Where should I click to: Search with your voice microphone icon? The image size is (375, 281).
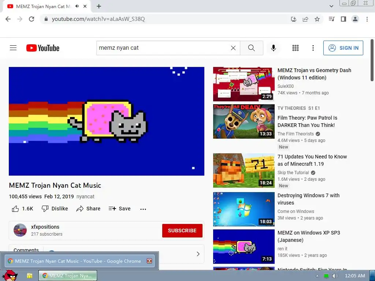273,48
